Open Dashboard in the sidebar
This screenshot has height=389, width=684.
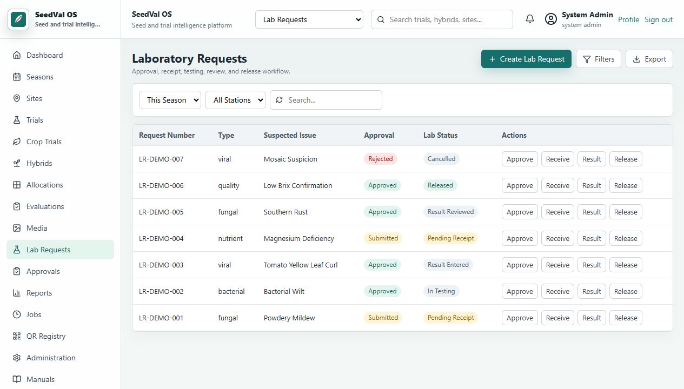pyautogui.click(x=60, y=55)
